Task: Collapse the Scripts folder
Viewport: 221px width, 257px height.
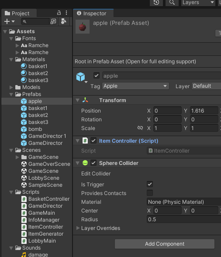Action: [x=11, y=192]
